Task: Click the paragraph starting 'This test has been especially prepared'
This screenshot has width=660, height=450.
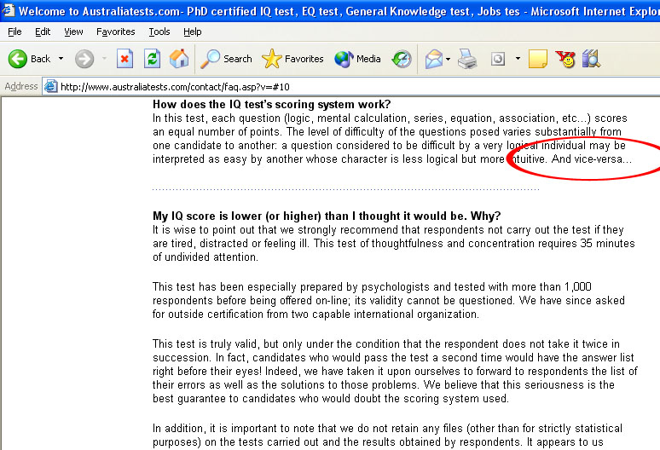Action: coord(389,301)
